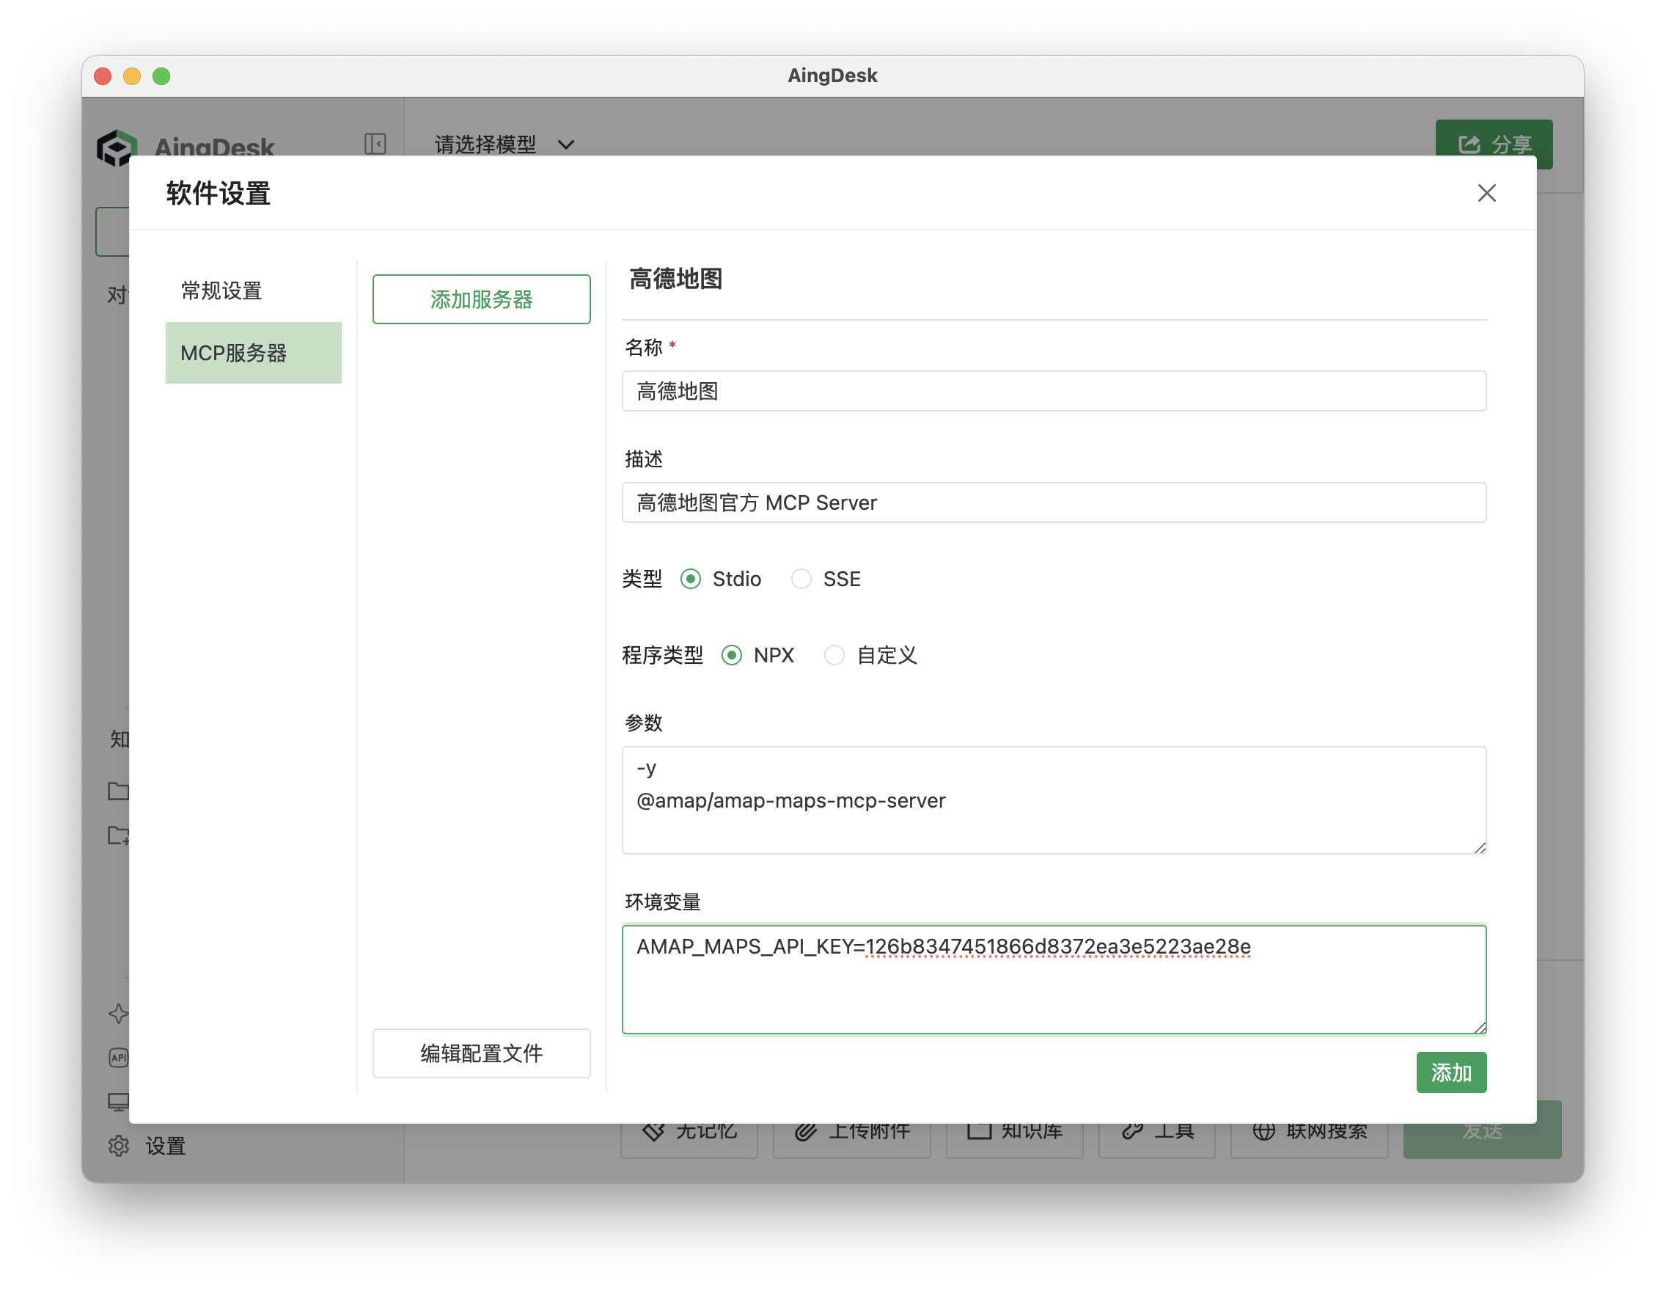
Task: Focus the 描述 description input field
Action: [x=1054, y=502]
